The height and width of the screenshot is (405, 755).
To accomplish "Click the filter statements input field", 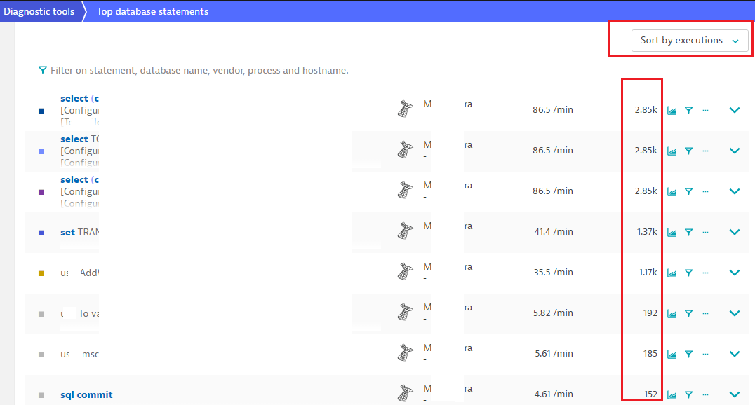I will click(199, 71).
